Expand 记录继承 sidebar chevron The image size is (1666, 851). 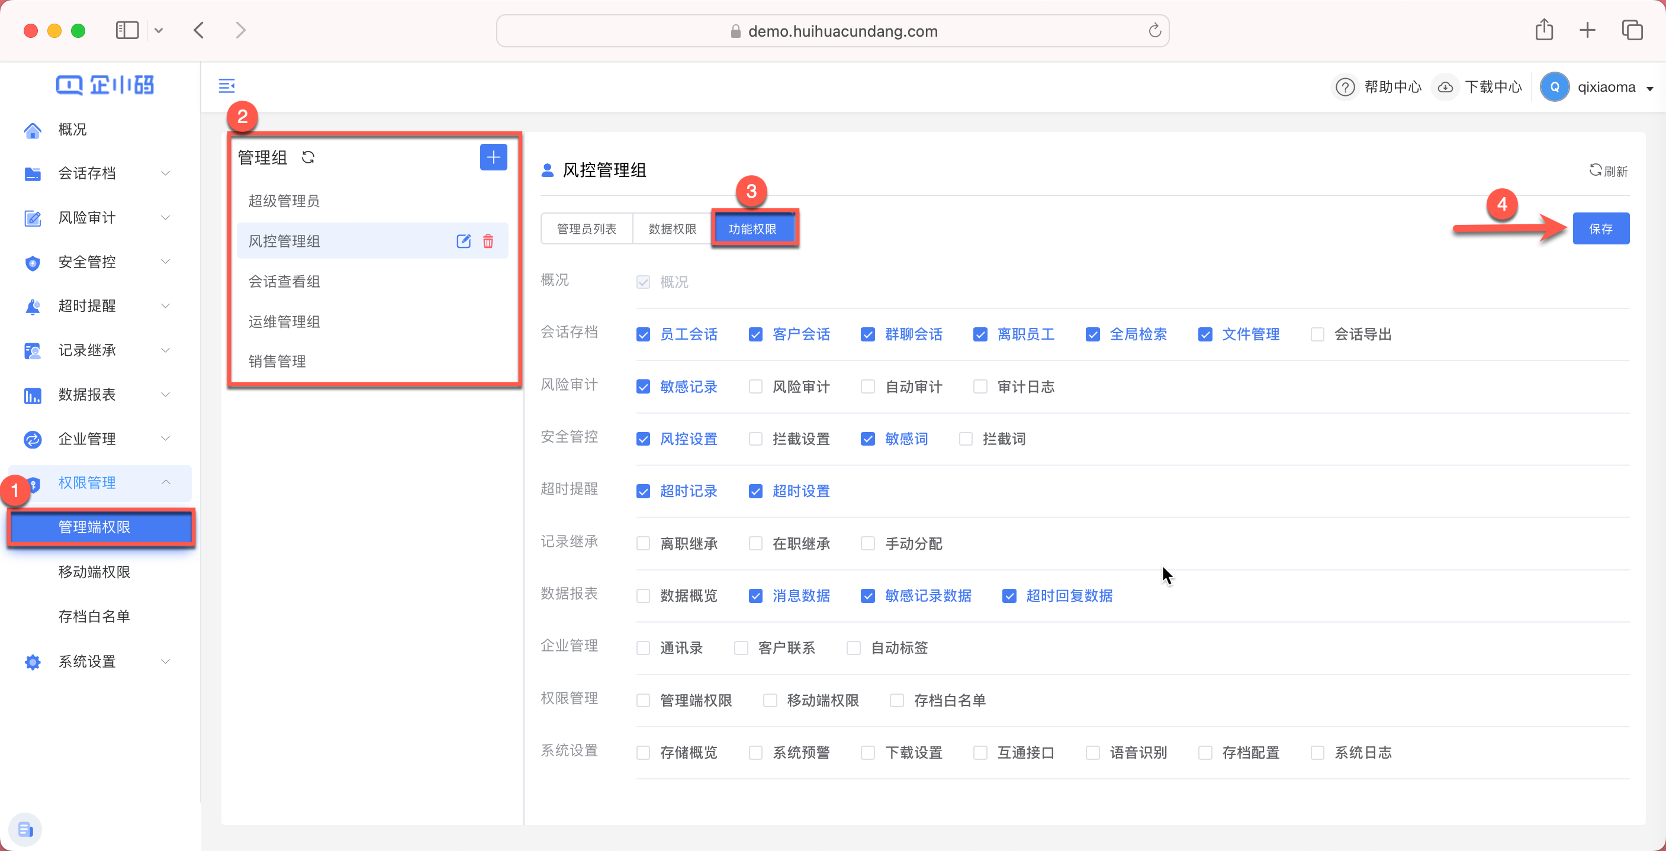166,350
